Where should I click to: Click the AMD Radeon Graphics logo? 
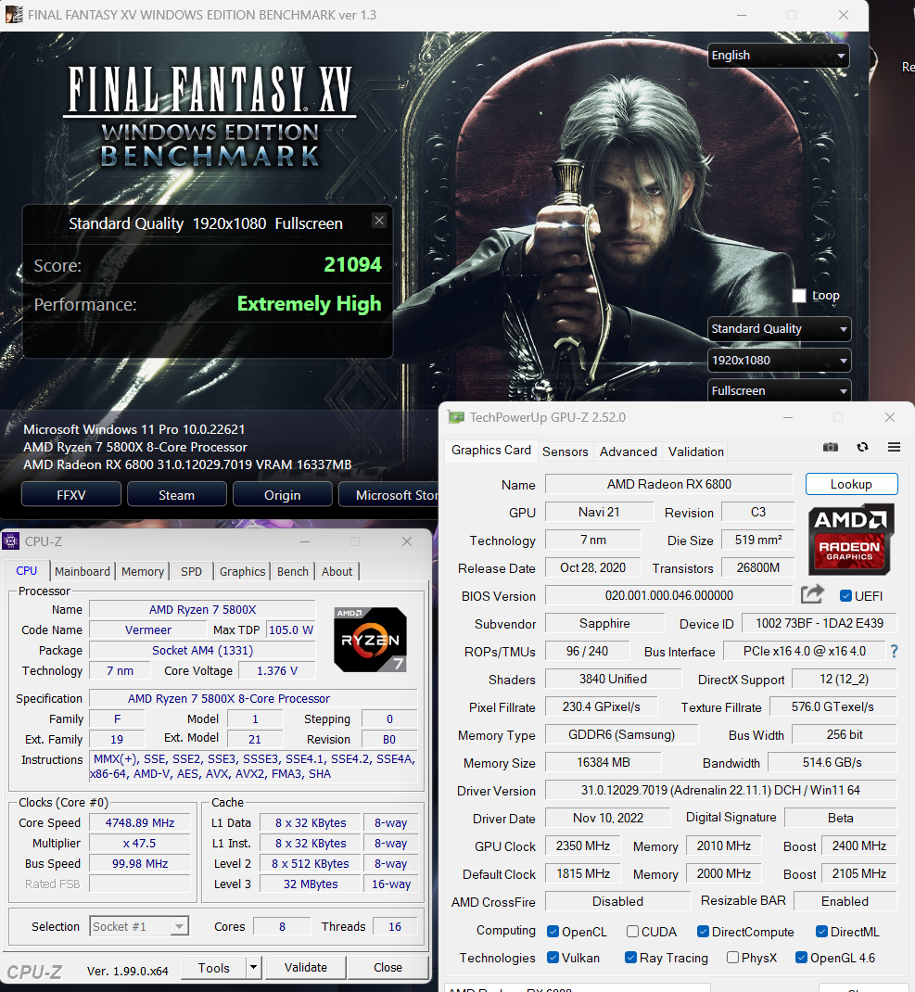851,539
